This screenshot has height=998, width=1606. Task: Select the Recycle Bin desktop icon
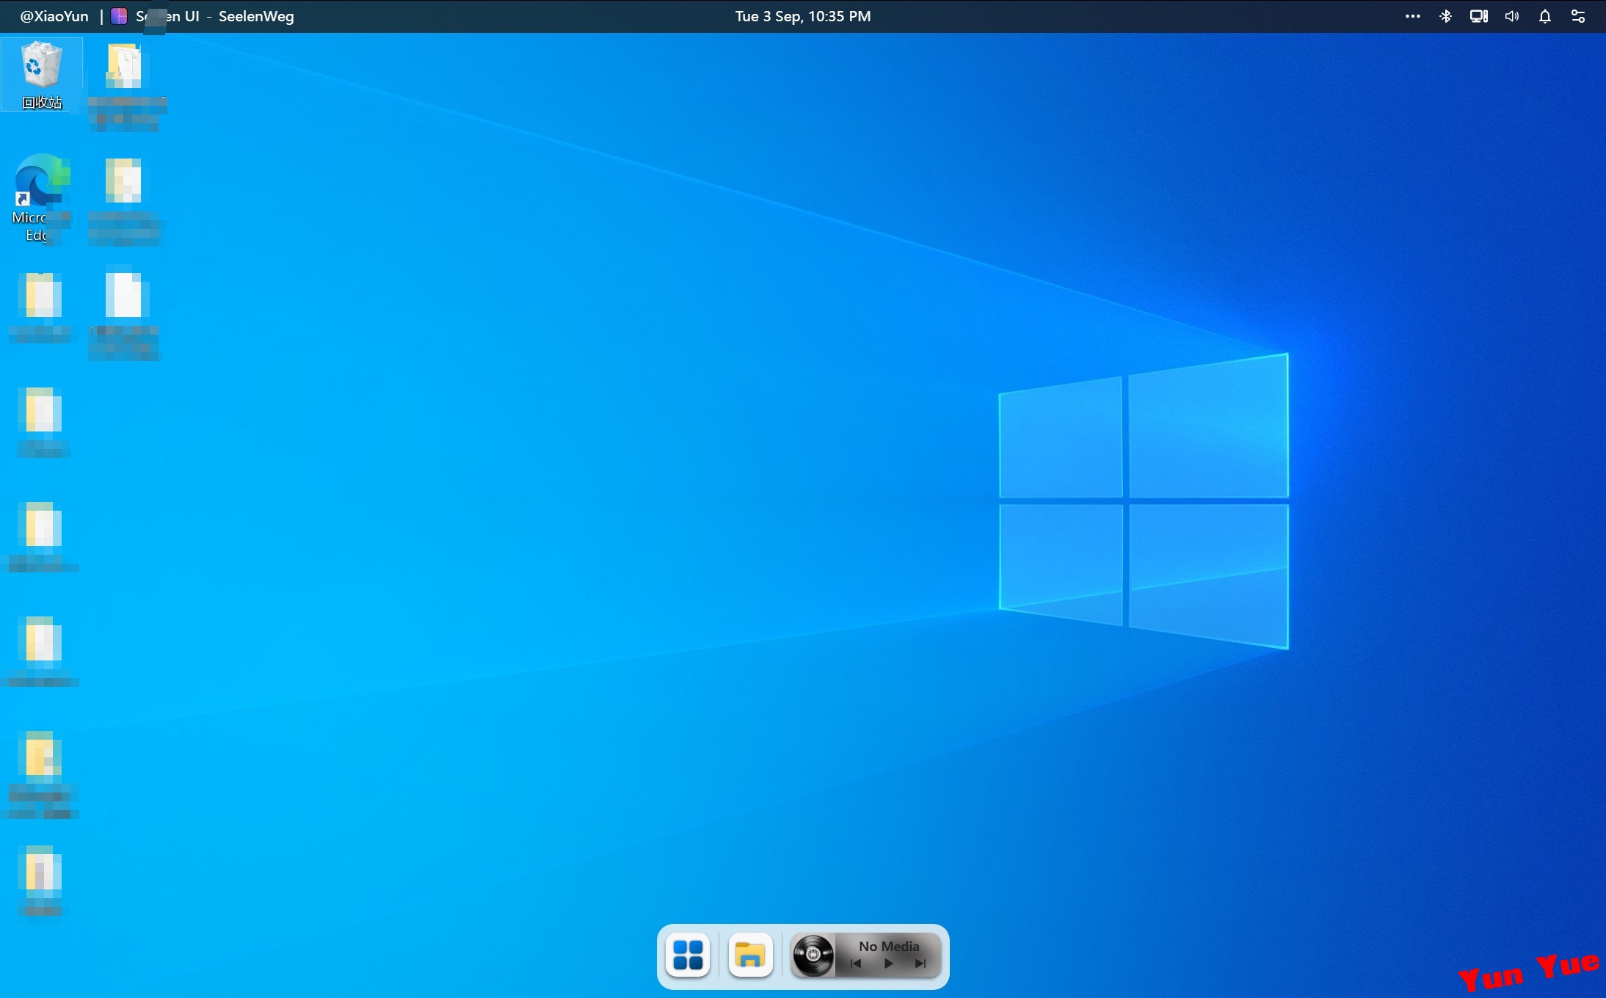coord(42,75)
